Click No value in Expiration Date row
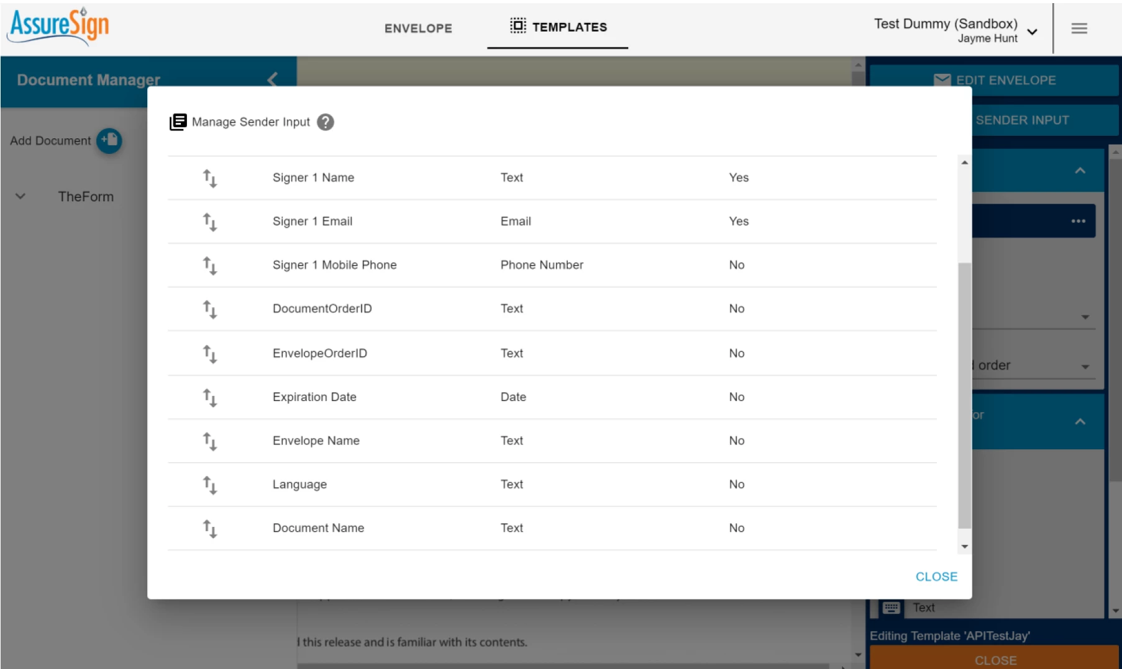This screenshot has width=1122, height=669. pos(737,397)
